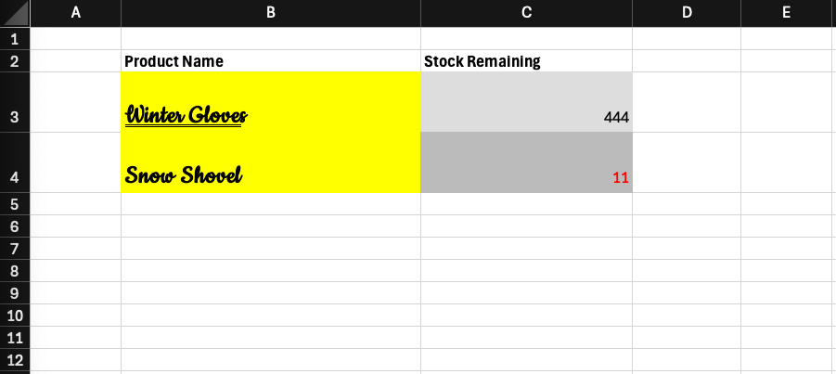836x374 pixels.
Task: Select column D header
Action: pos(687,13)
